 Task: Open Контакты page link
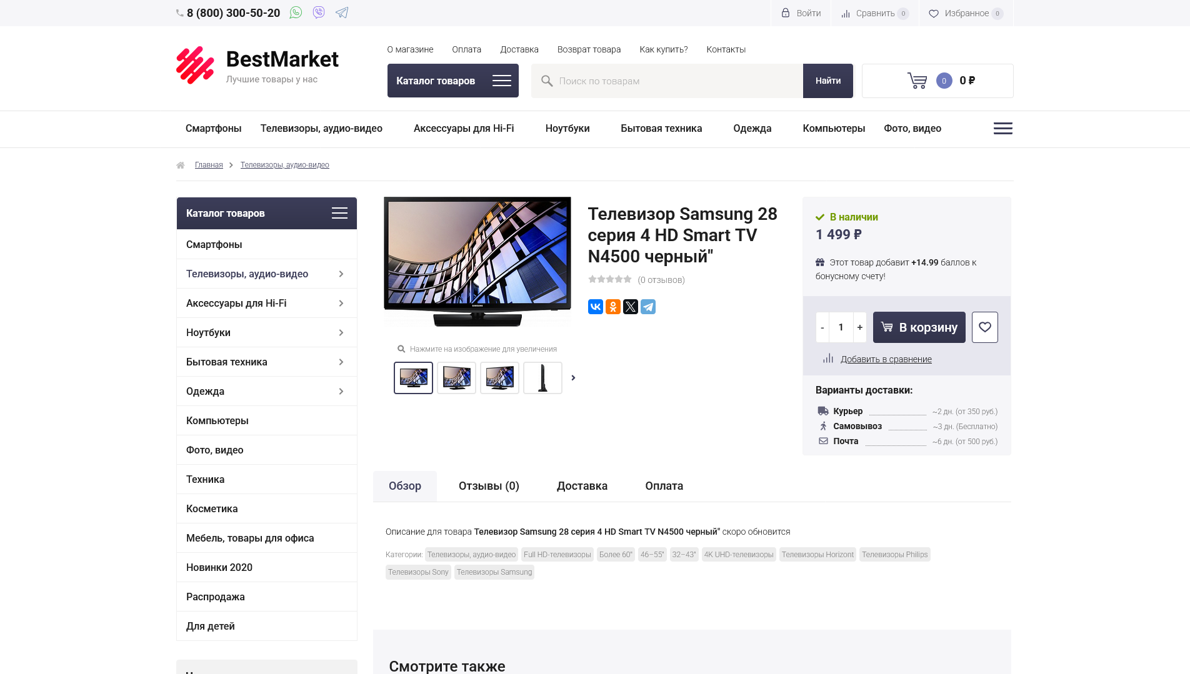(726, 49)
